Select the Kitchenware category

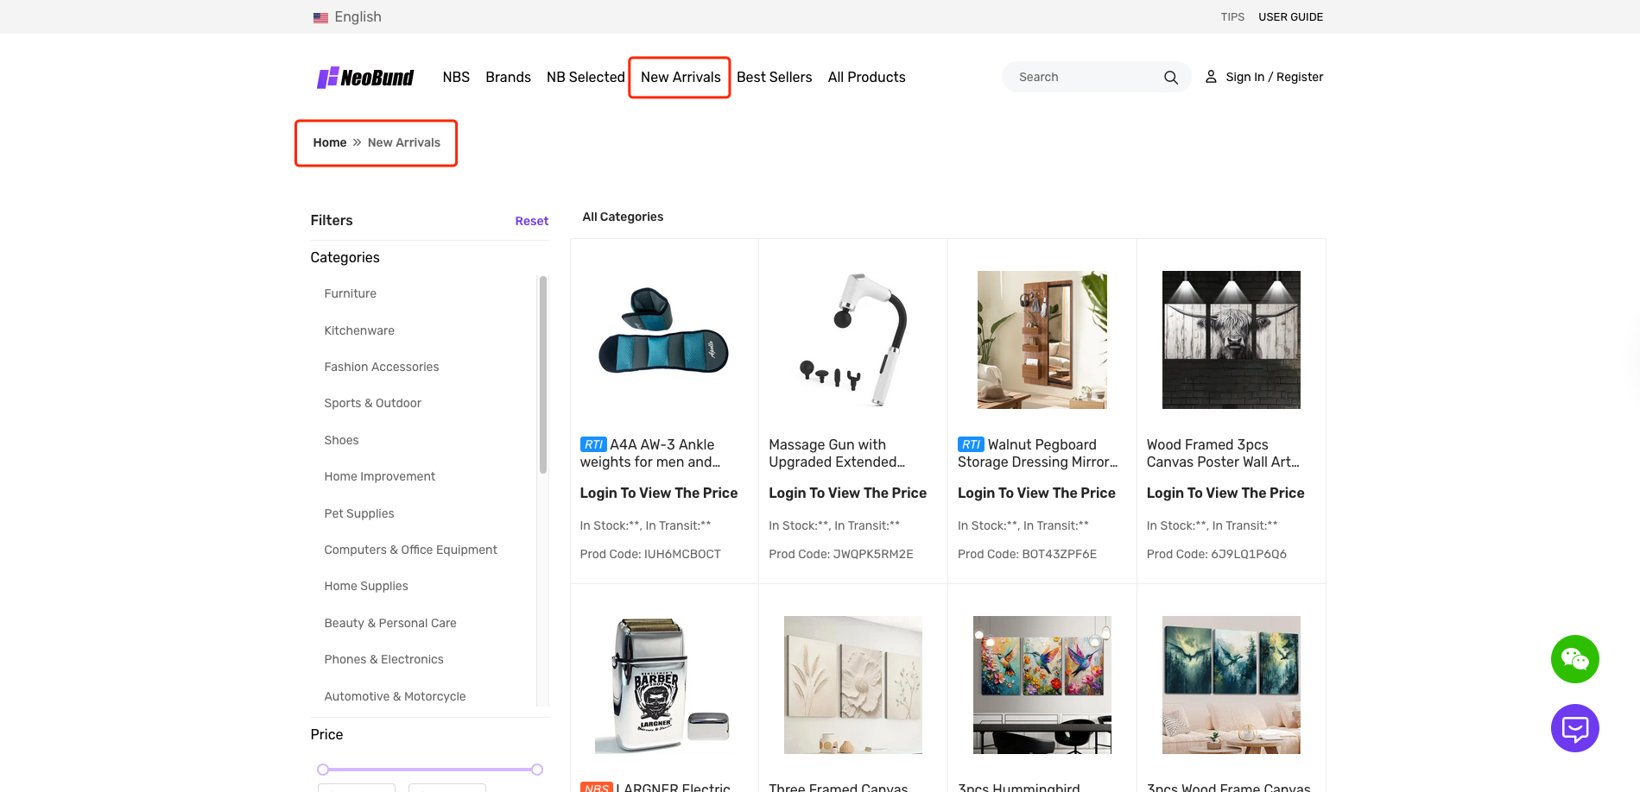coord(359,330)
